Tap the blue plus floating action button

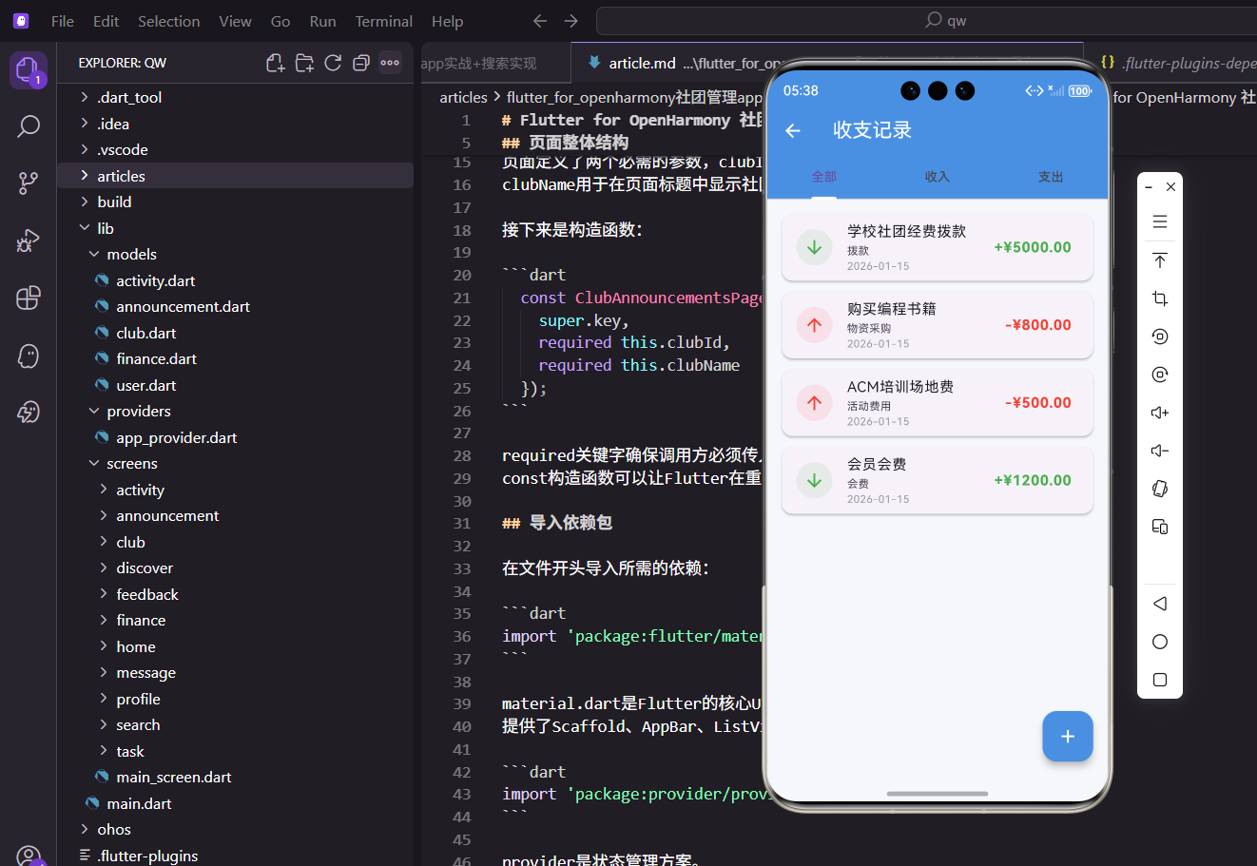click(1067, 736)
